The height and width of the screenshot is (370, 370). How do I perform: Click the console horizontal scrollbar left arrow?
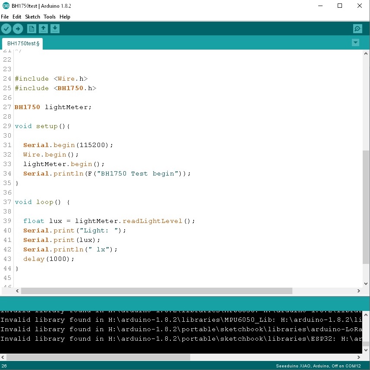(3, 357)
